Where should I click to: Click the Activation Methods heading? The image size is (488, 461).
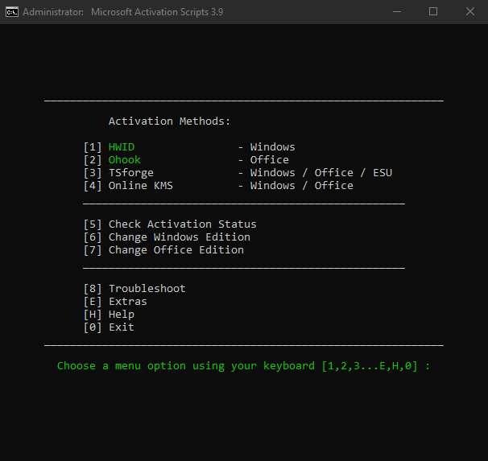tap(169, 121)
